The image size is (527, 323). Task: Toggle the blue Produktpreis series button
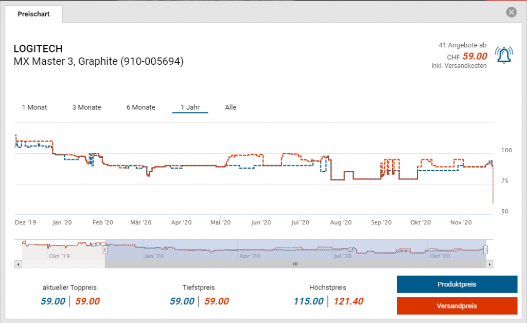(456, 284)
